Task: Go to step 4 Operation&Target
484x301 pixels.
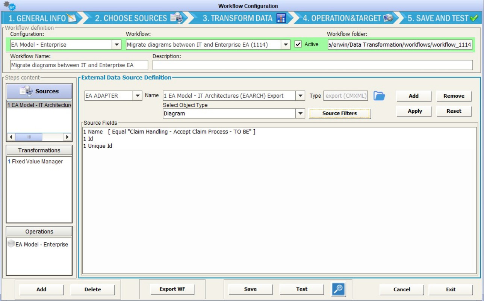Action: pyautogui.click(x=348, y=18)
